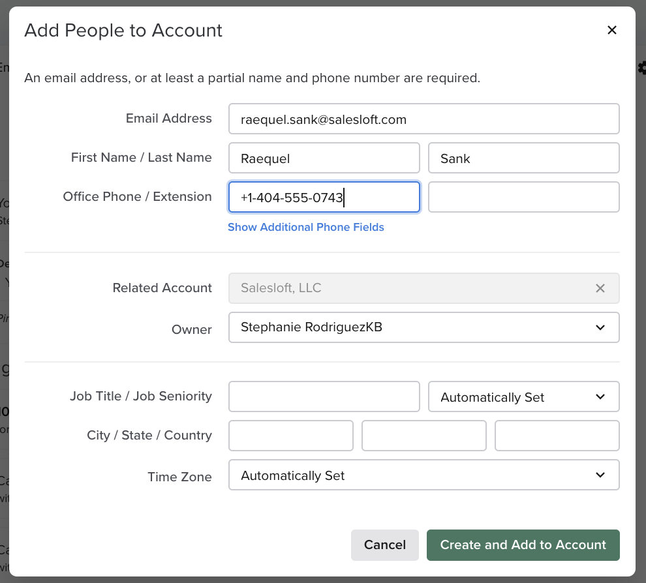Select the City field
Screen dimensions: 646x583
click(x=290, y=435)
